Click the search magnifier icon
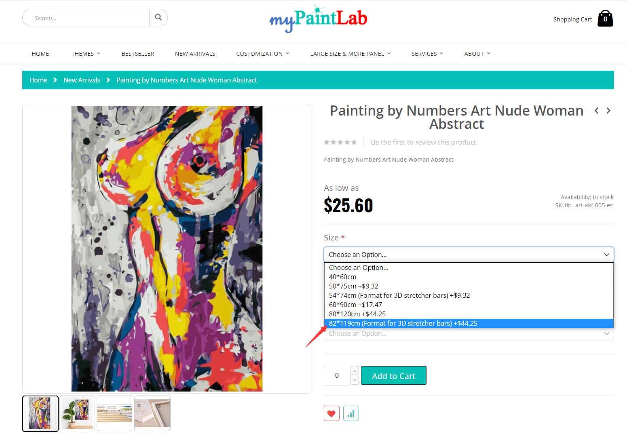Viewport: 627px width, 440px height. click(158, 17)
